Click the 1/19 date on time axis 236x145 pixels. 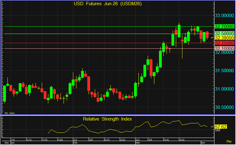click(45, 140)
